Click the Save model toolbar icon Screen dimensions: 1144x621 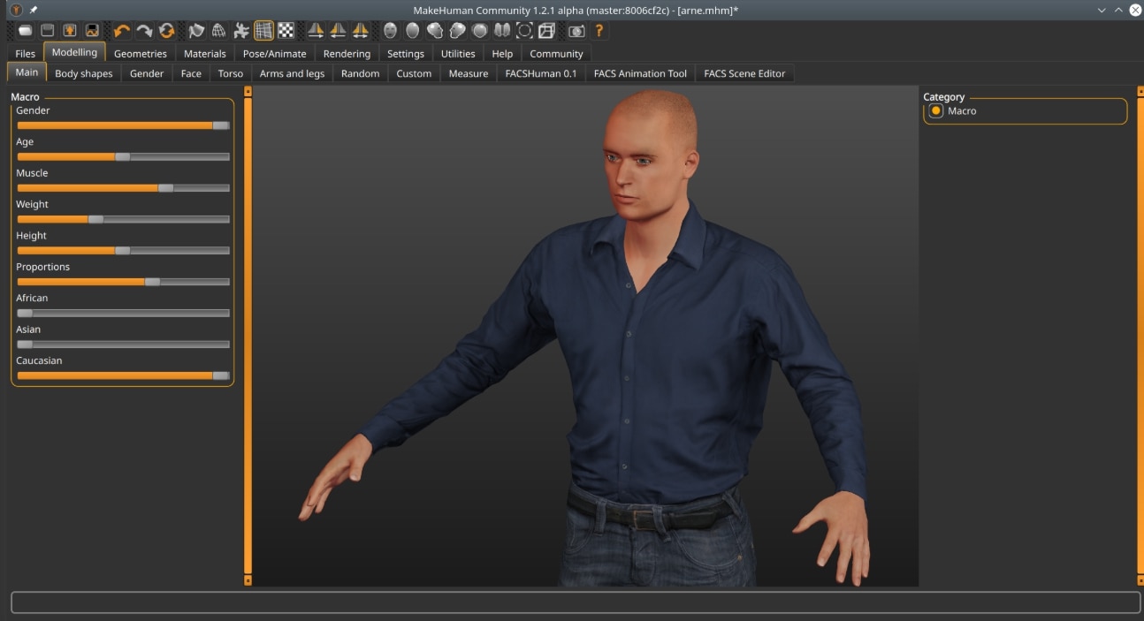(x=48, y=31)
